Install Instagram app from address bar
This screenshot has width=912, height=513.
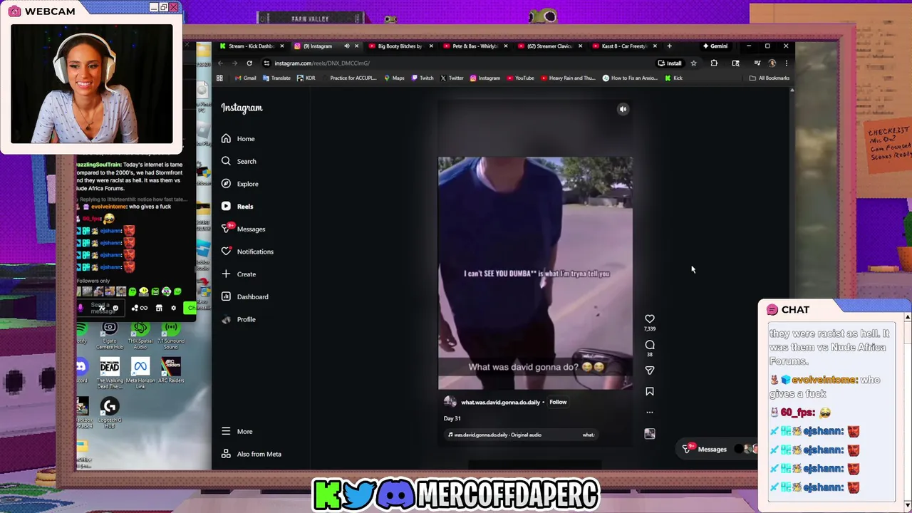670,63
